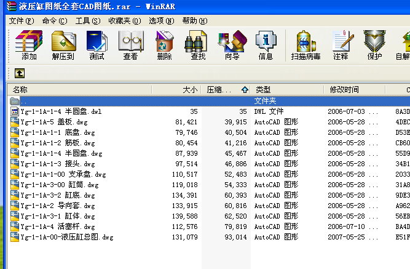Open the 工具(S) menu
This screenshot has width=410, height=269.
point(88,21)
